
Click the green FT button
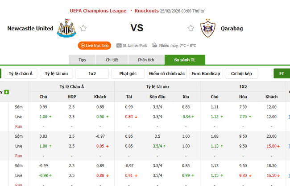(282, 73)
